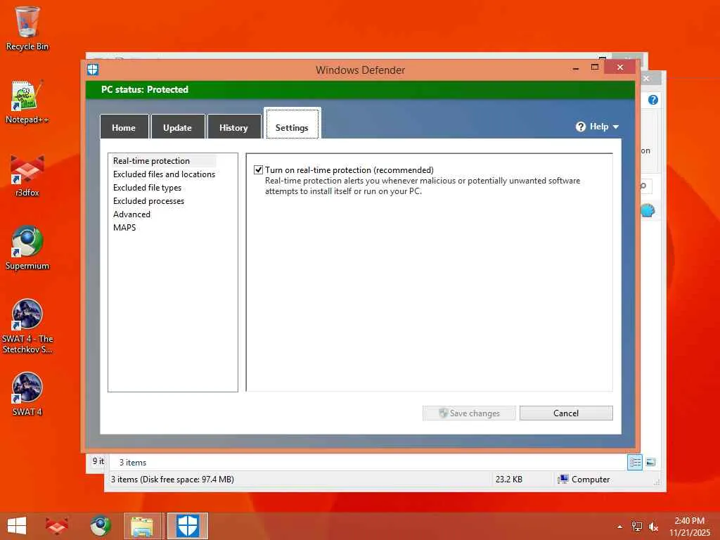720x540 pixels.
Task: Click the PC status: Protected banner
Action: 361,89
